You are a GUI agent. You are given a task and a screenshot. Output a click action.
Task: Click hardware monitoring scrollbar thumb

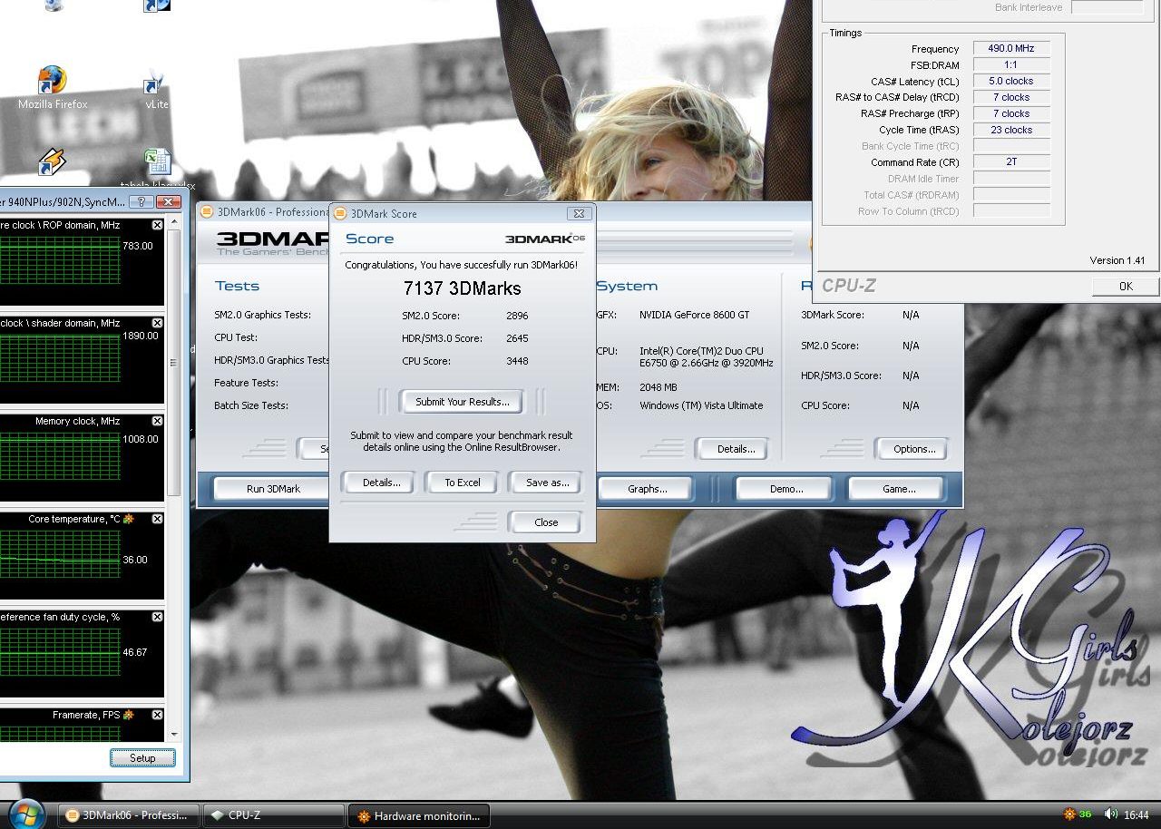[x=174, y=363]
